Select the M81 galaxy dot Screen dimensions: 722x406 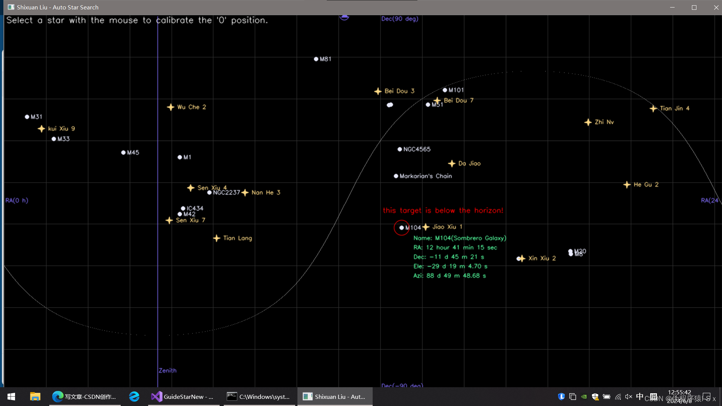pyautogui.click(x=316, y=59)
